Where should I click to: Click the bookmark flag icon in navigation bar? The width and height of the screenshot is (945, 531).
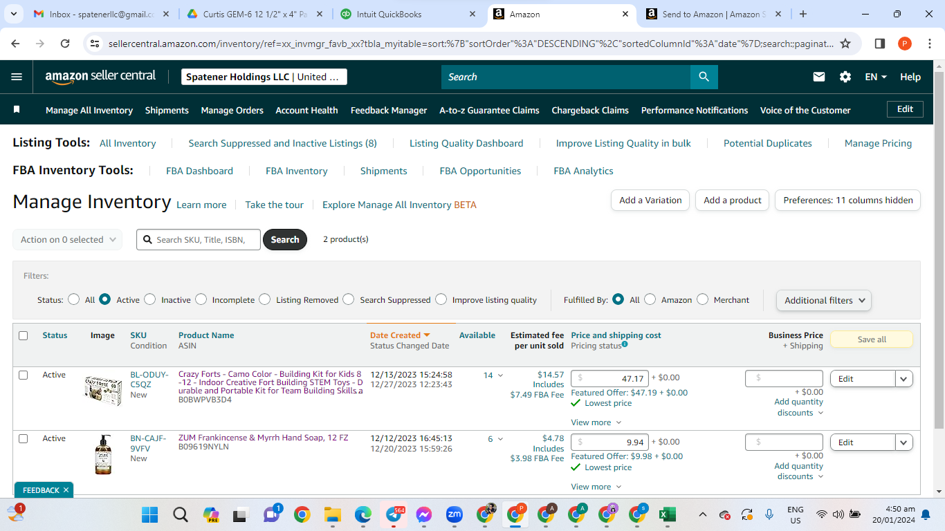[17, 110]
